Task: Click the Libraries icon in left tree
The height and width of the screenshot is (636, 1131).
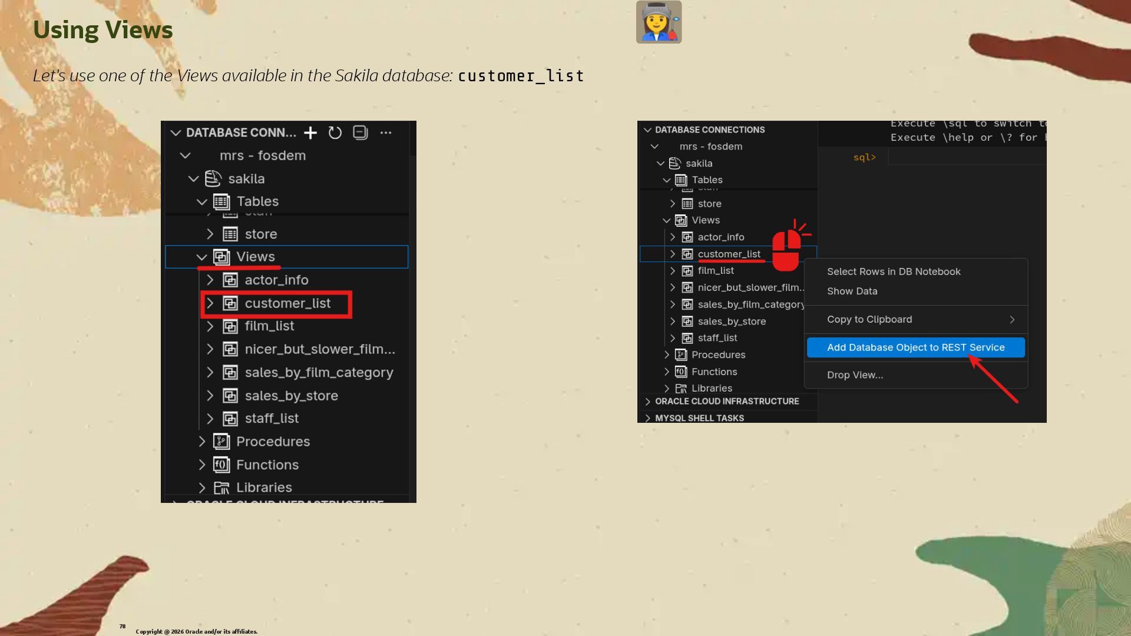Action: tap(221, 488)
